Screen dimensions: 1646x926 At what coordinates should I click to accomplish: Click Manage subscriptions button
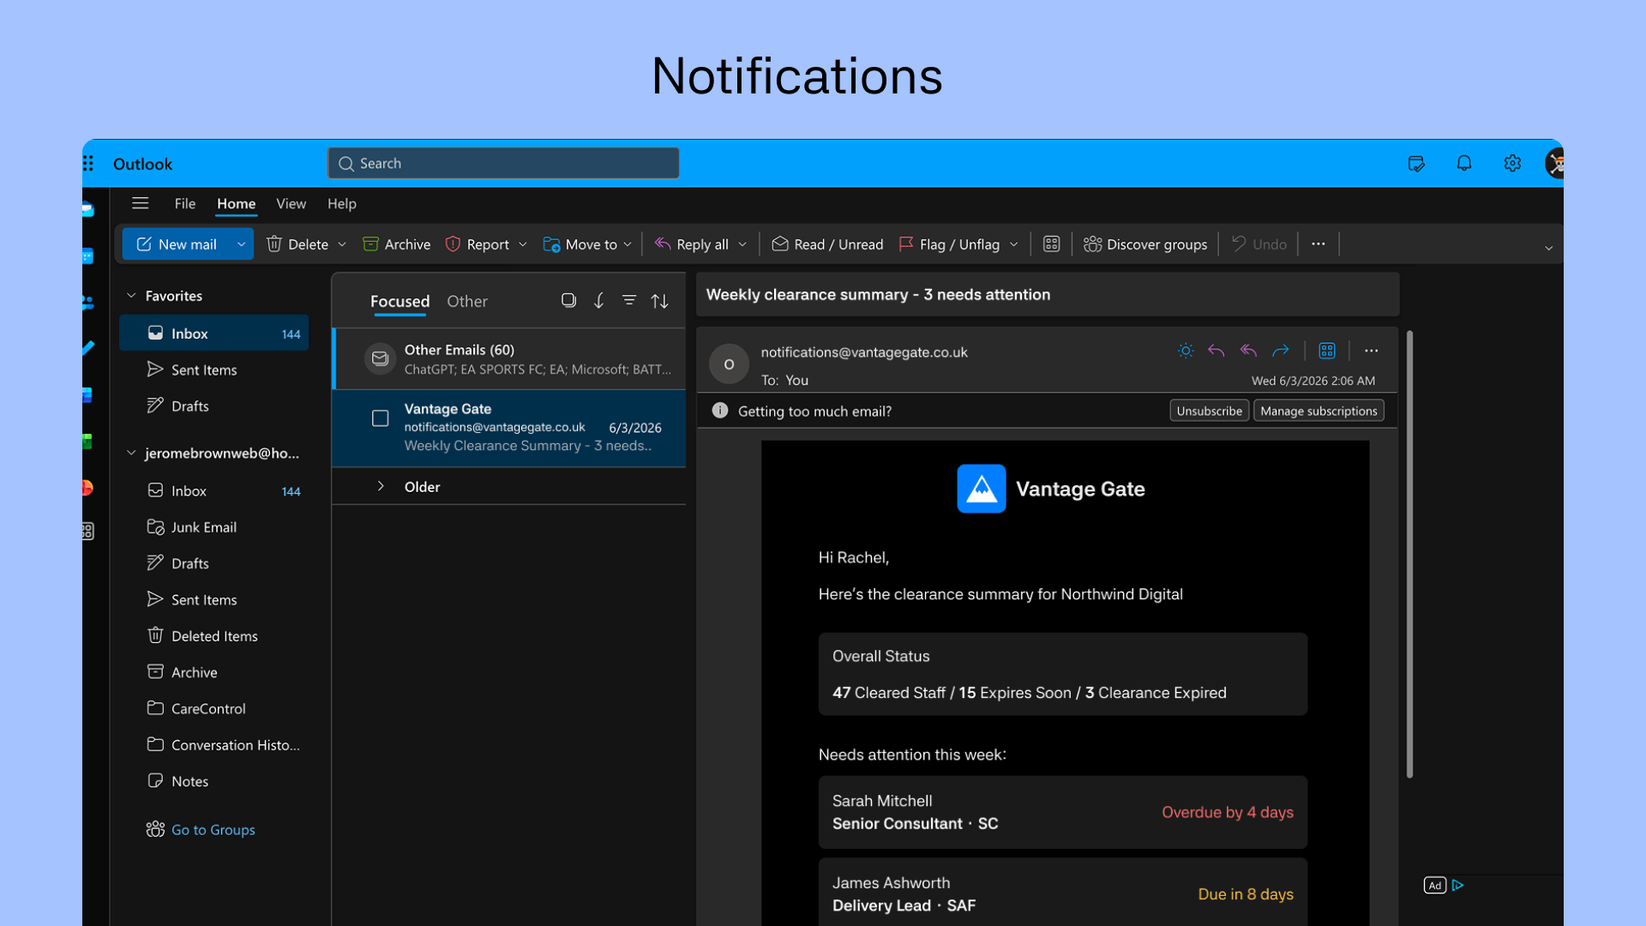(1319, 411)
